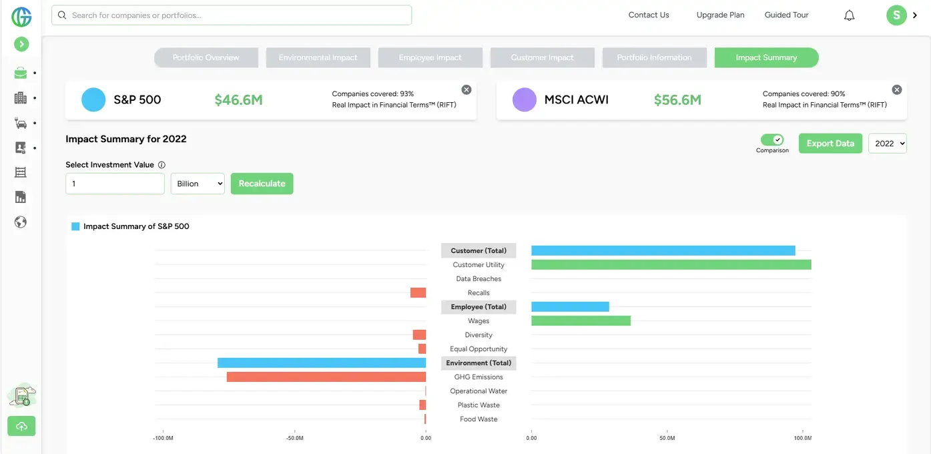Switch to Employee Impact tab

(430, 57)
